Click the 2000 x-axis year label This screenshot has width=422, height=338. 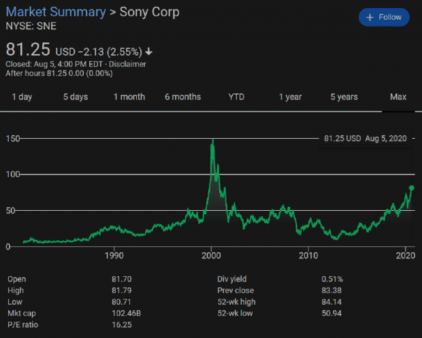(x=211, y=255)
